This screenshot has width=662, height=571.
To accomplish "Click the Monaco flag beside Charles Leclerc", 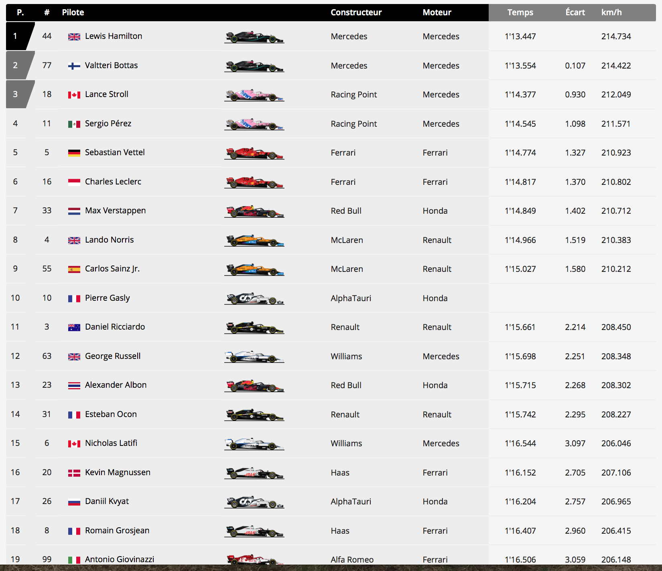I will [x=74, y=182].
